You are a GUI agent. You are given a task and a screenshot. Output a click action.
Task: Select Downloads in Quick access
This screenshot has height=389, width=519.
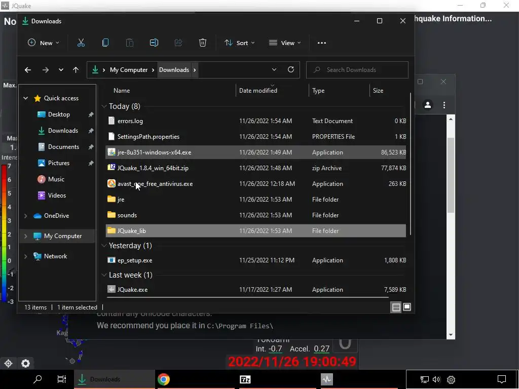coord(63,131)
